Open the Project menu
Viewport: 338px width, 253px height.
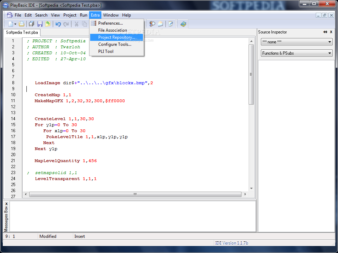pyautogui.click(x=70, y=15)
